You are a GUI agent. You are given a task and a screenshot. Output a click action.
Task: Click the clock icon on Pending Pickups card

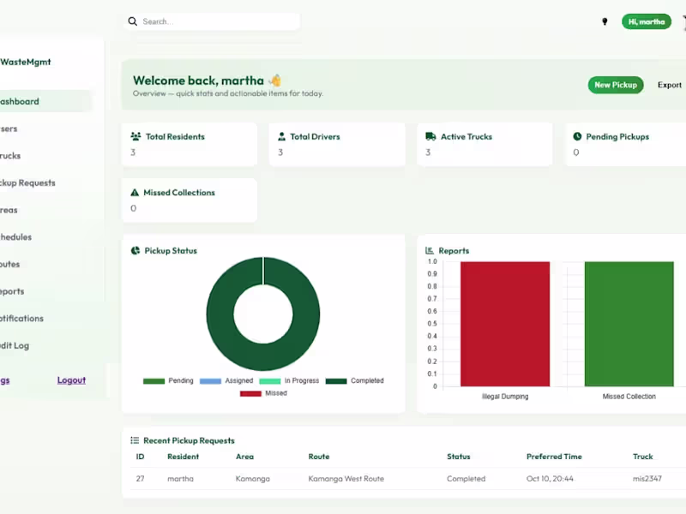pos(577,135)
